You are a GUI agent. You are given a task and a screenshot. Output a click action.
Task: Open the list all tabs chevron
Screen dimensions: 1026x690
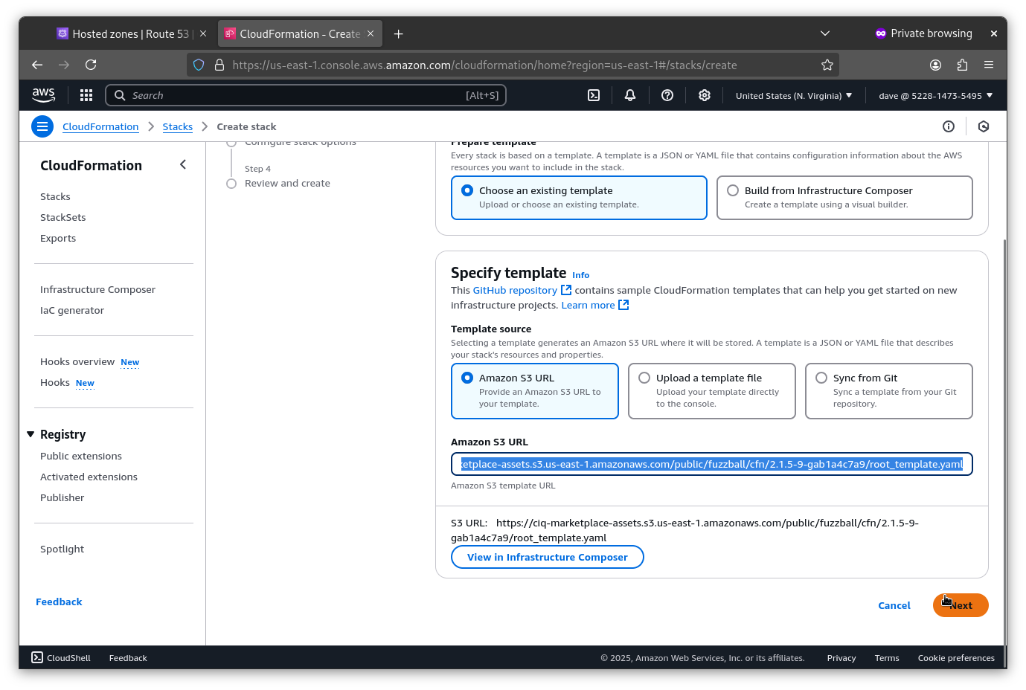[x=824, y=33]
